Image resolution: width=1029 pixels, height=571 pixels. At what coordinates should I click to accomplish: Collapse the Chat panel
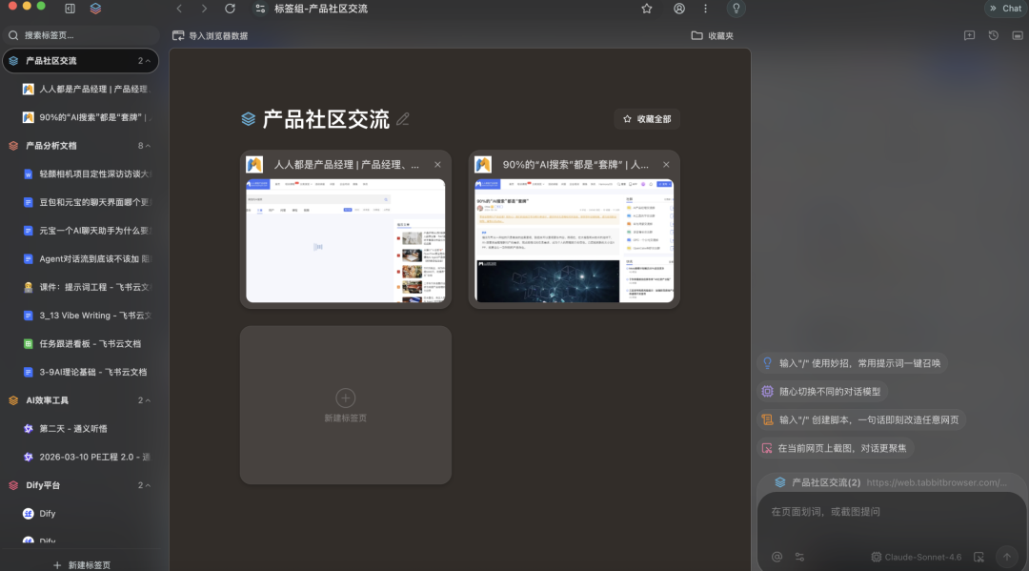tap(1005, 9)
